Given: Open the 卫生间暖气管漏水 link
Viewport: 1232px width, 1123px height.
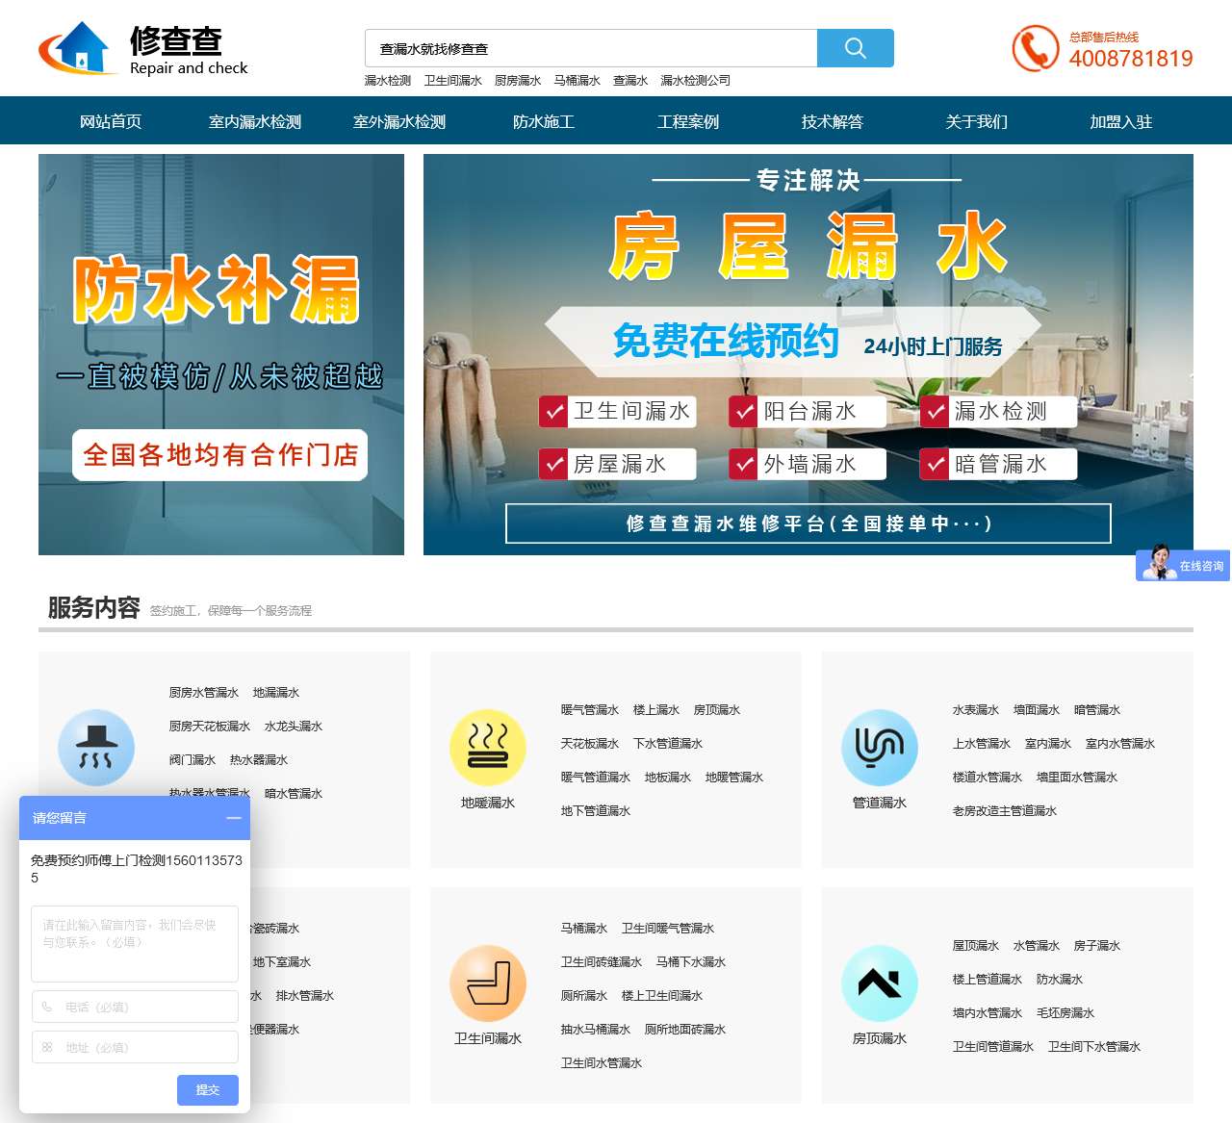Looking at the screenshot, I should pyautogui.click(x=668, y=929).
